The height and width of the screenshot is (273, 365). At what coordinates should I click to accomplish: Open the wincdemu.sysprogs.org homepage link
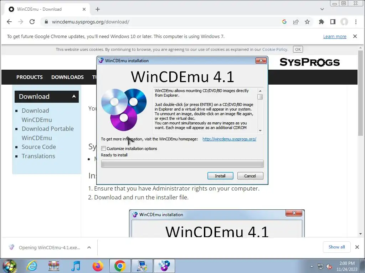point(229,139)
